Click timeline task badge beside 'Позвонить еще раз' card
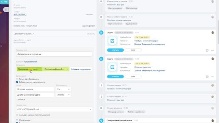 tap(101, 59)
